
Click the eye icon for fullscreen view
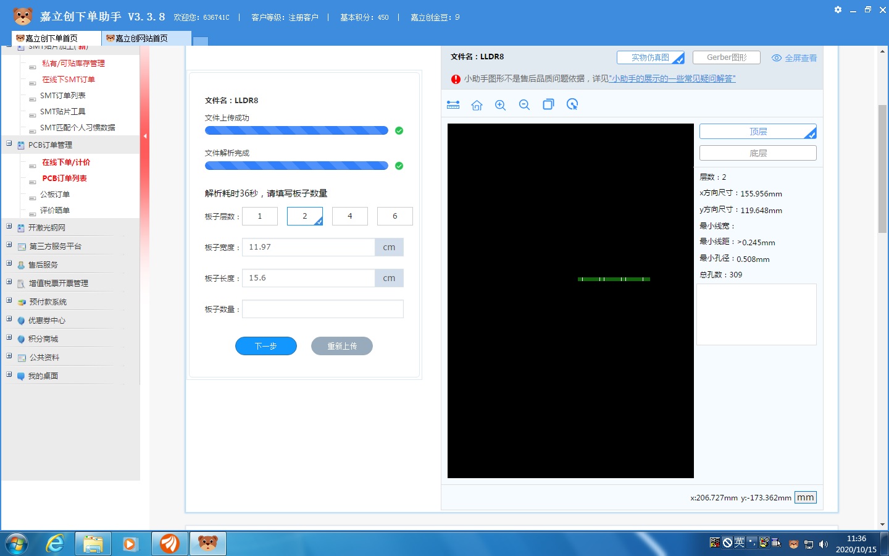777,58
